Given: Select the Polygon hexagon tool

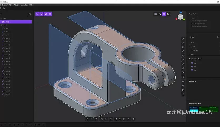Looking at the screenshot, I should [x=183, y=51].
